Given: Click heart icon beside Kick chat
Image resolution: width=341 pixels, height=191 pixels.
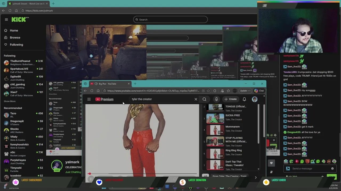Looking at the screenshot, I should coord(271,163).
